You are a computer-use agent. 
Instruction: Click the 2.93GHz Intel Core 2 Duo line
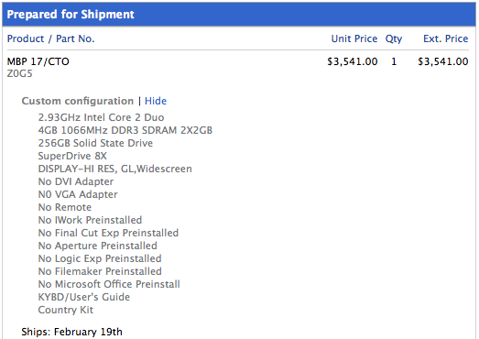pyautogui.click(x=101, y=117)
